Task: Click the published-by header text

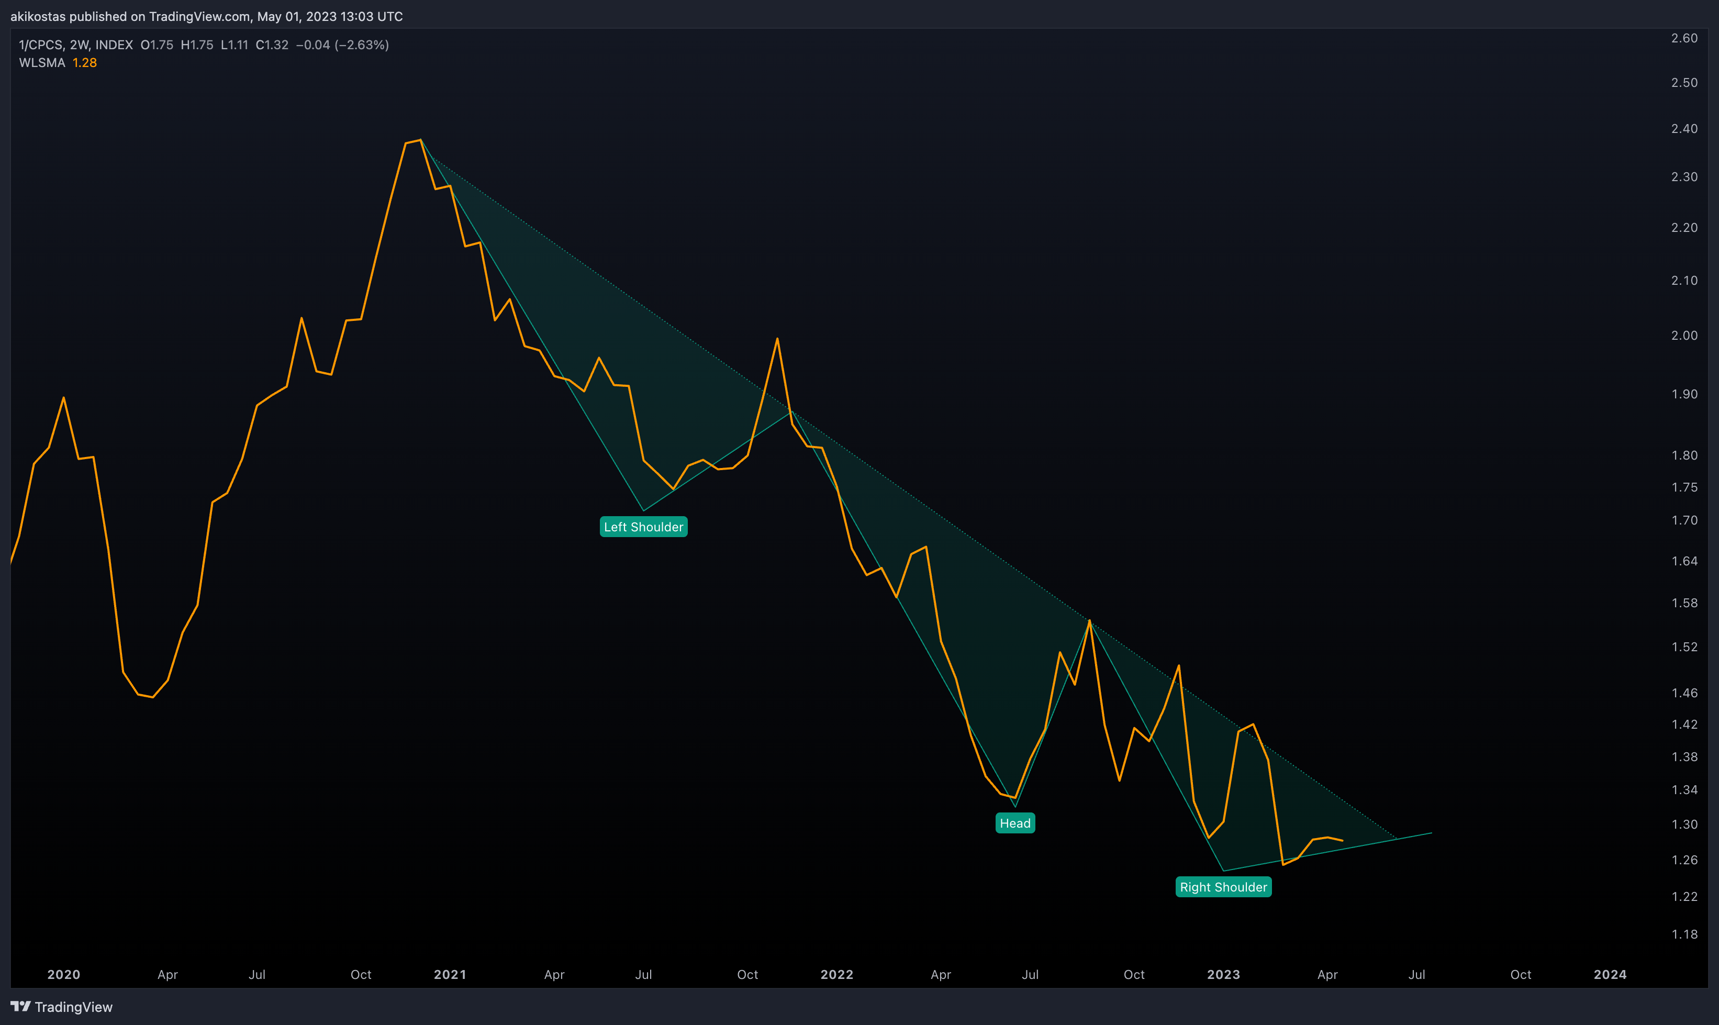Action: [x=207, y=17]
